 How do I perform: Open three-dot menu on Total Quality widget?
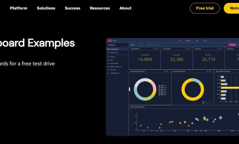point(191,49)
